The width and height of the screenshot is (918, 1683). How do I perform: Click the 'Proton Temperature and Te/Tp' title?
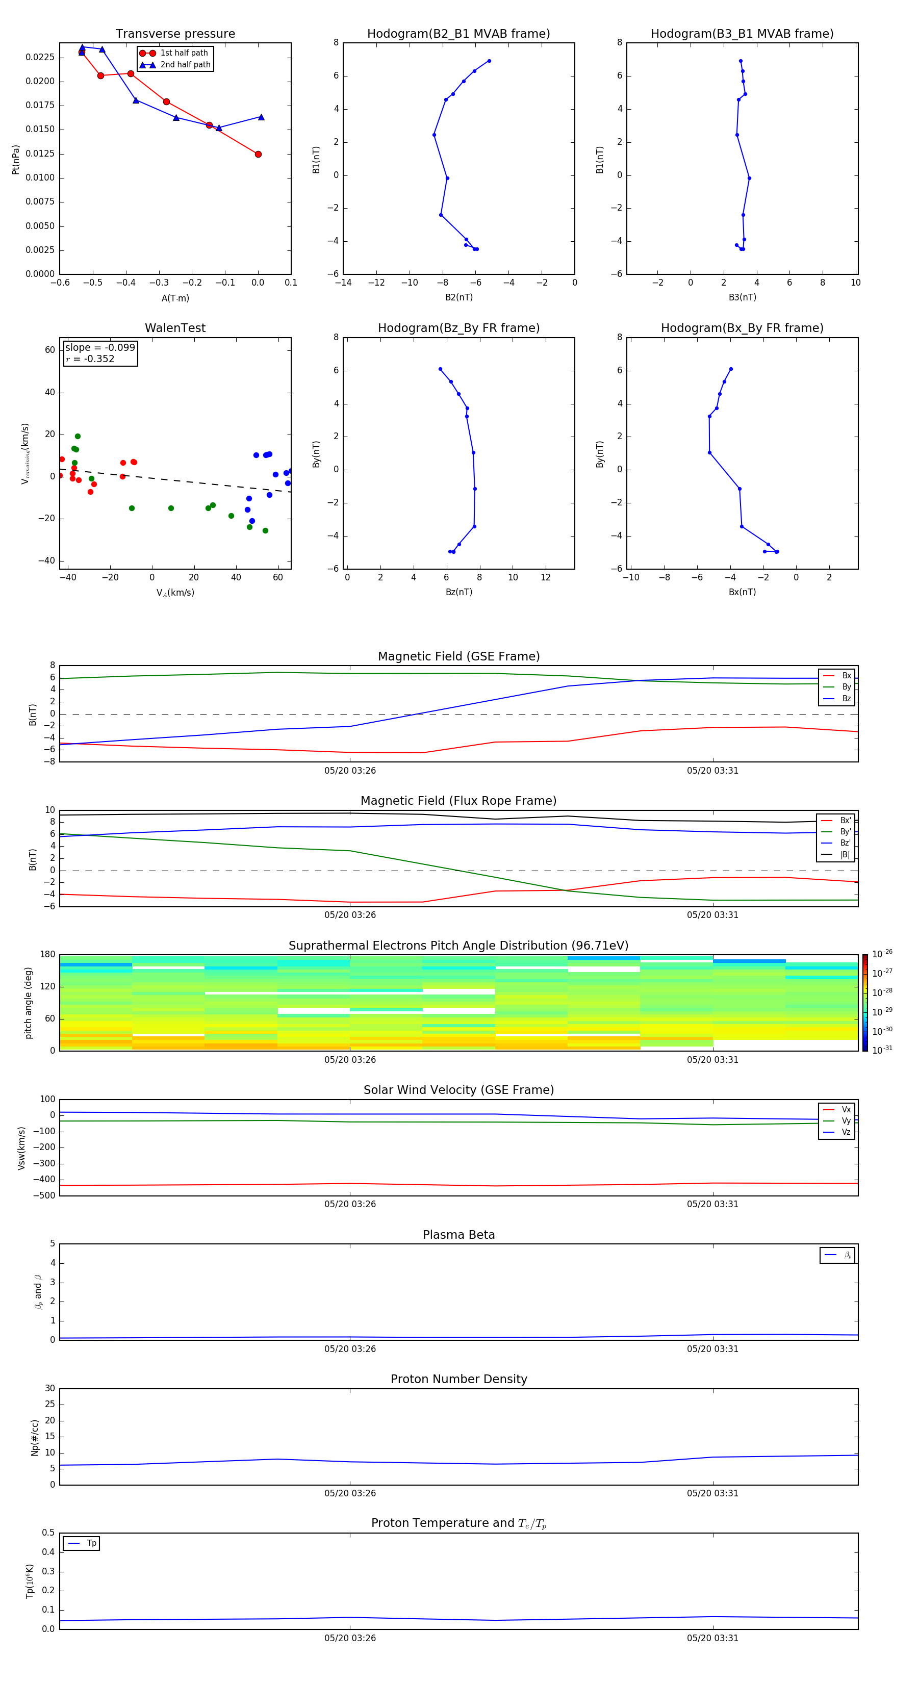click(x=458, y=1523)
